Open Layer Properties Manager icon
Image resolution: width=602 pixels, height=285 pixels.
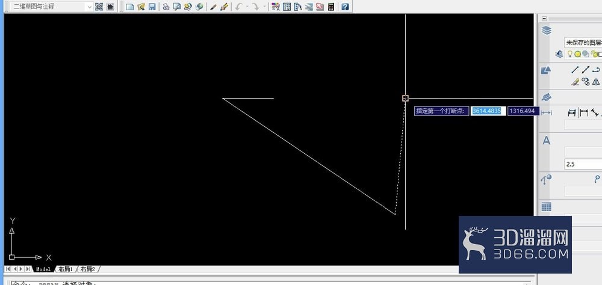(559, 54)
